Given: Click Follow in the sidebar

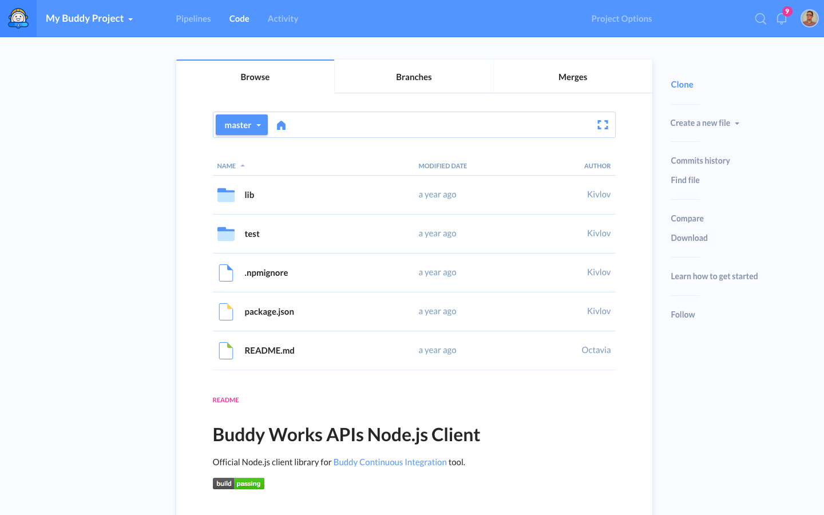Looking at the screenshot, I should pos(683,315).
